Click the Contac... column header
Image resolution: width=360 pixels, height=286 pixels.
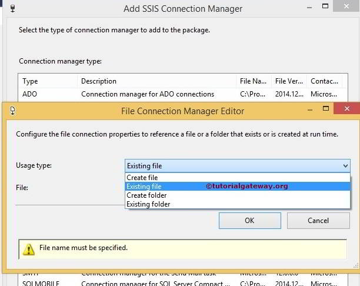[x=324, y=81]
